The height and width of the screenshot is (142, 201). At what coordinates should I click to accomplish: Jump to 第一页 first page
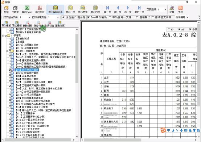(107, 9)
